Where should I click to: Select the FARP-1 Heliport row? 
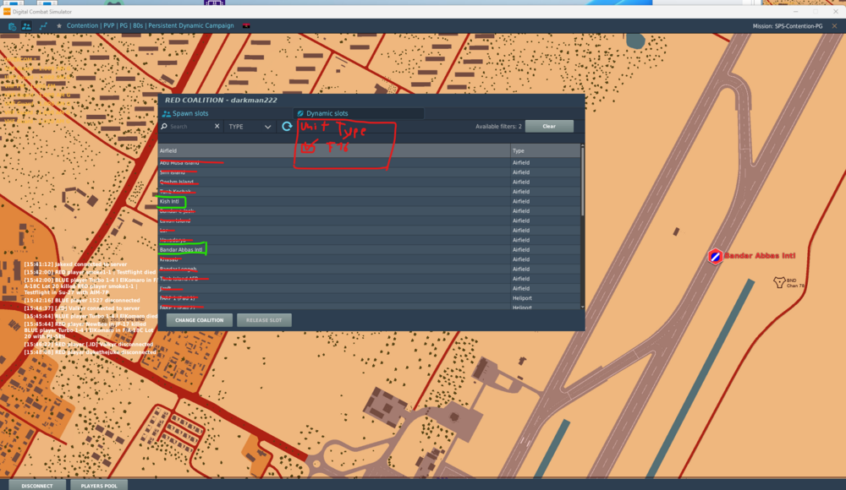[x=369, y=298]
